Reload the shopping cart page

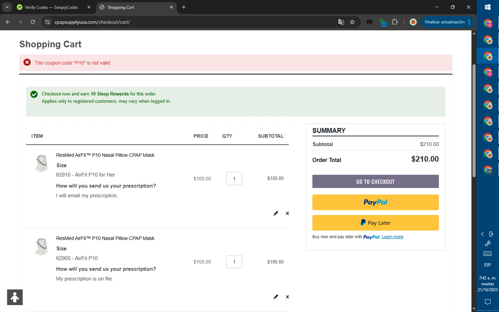tap(33, 22)
